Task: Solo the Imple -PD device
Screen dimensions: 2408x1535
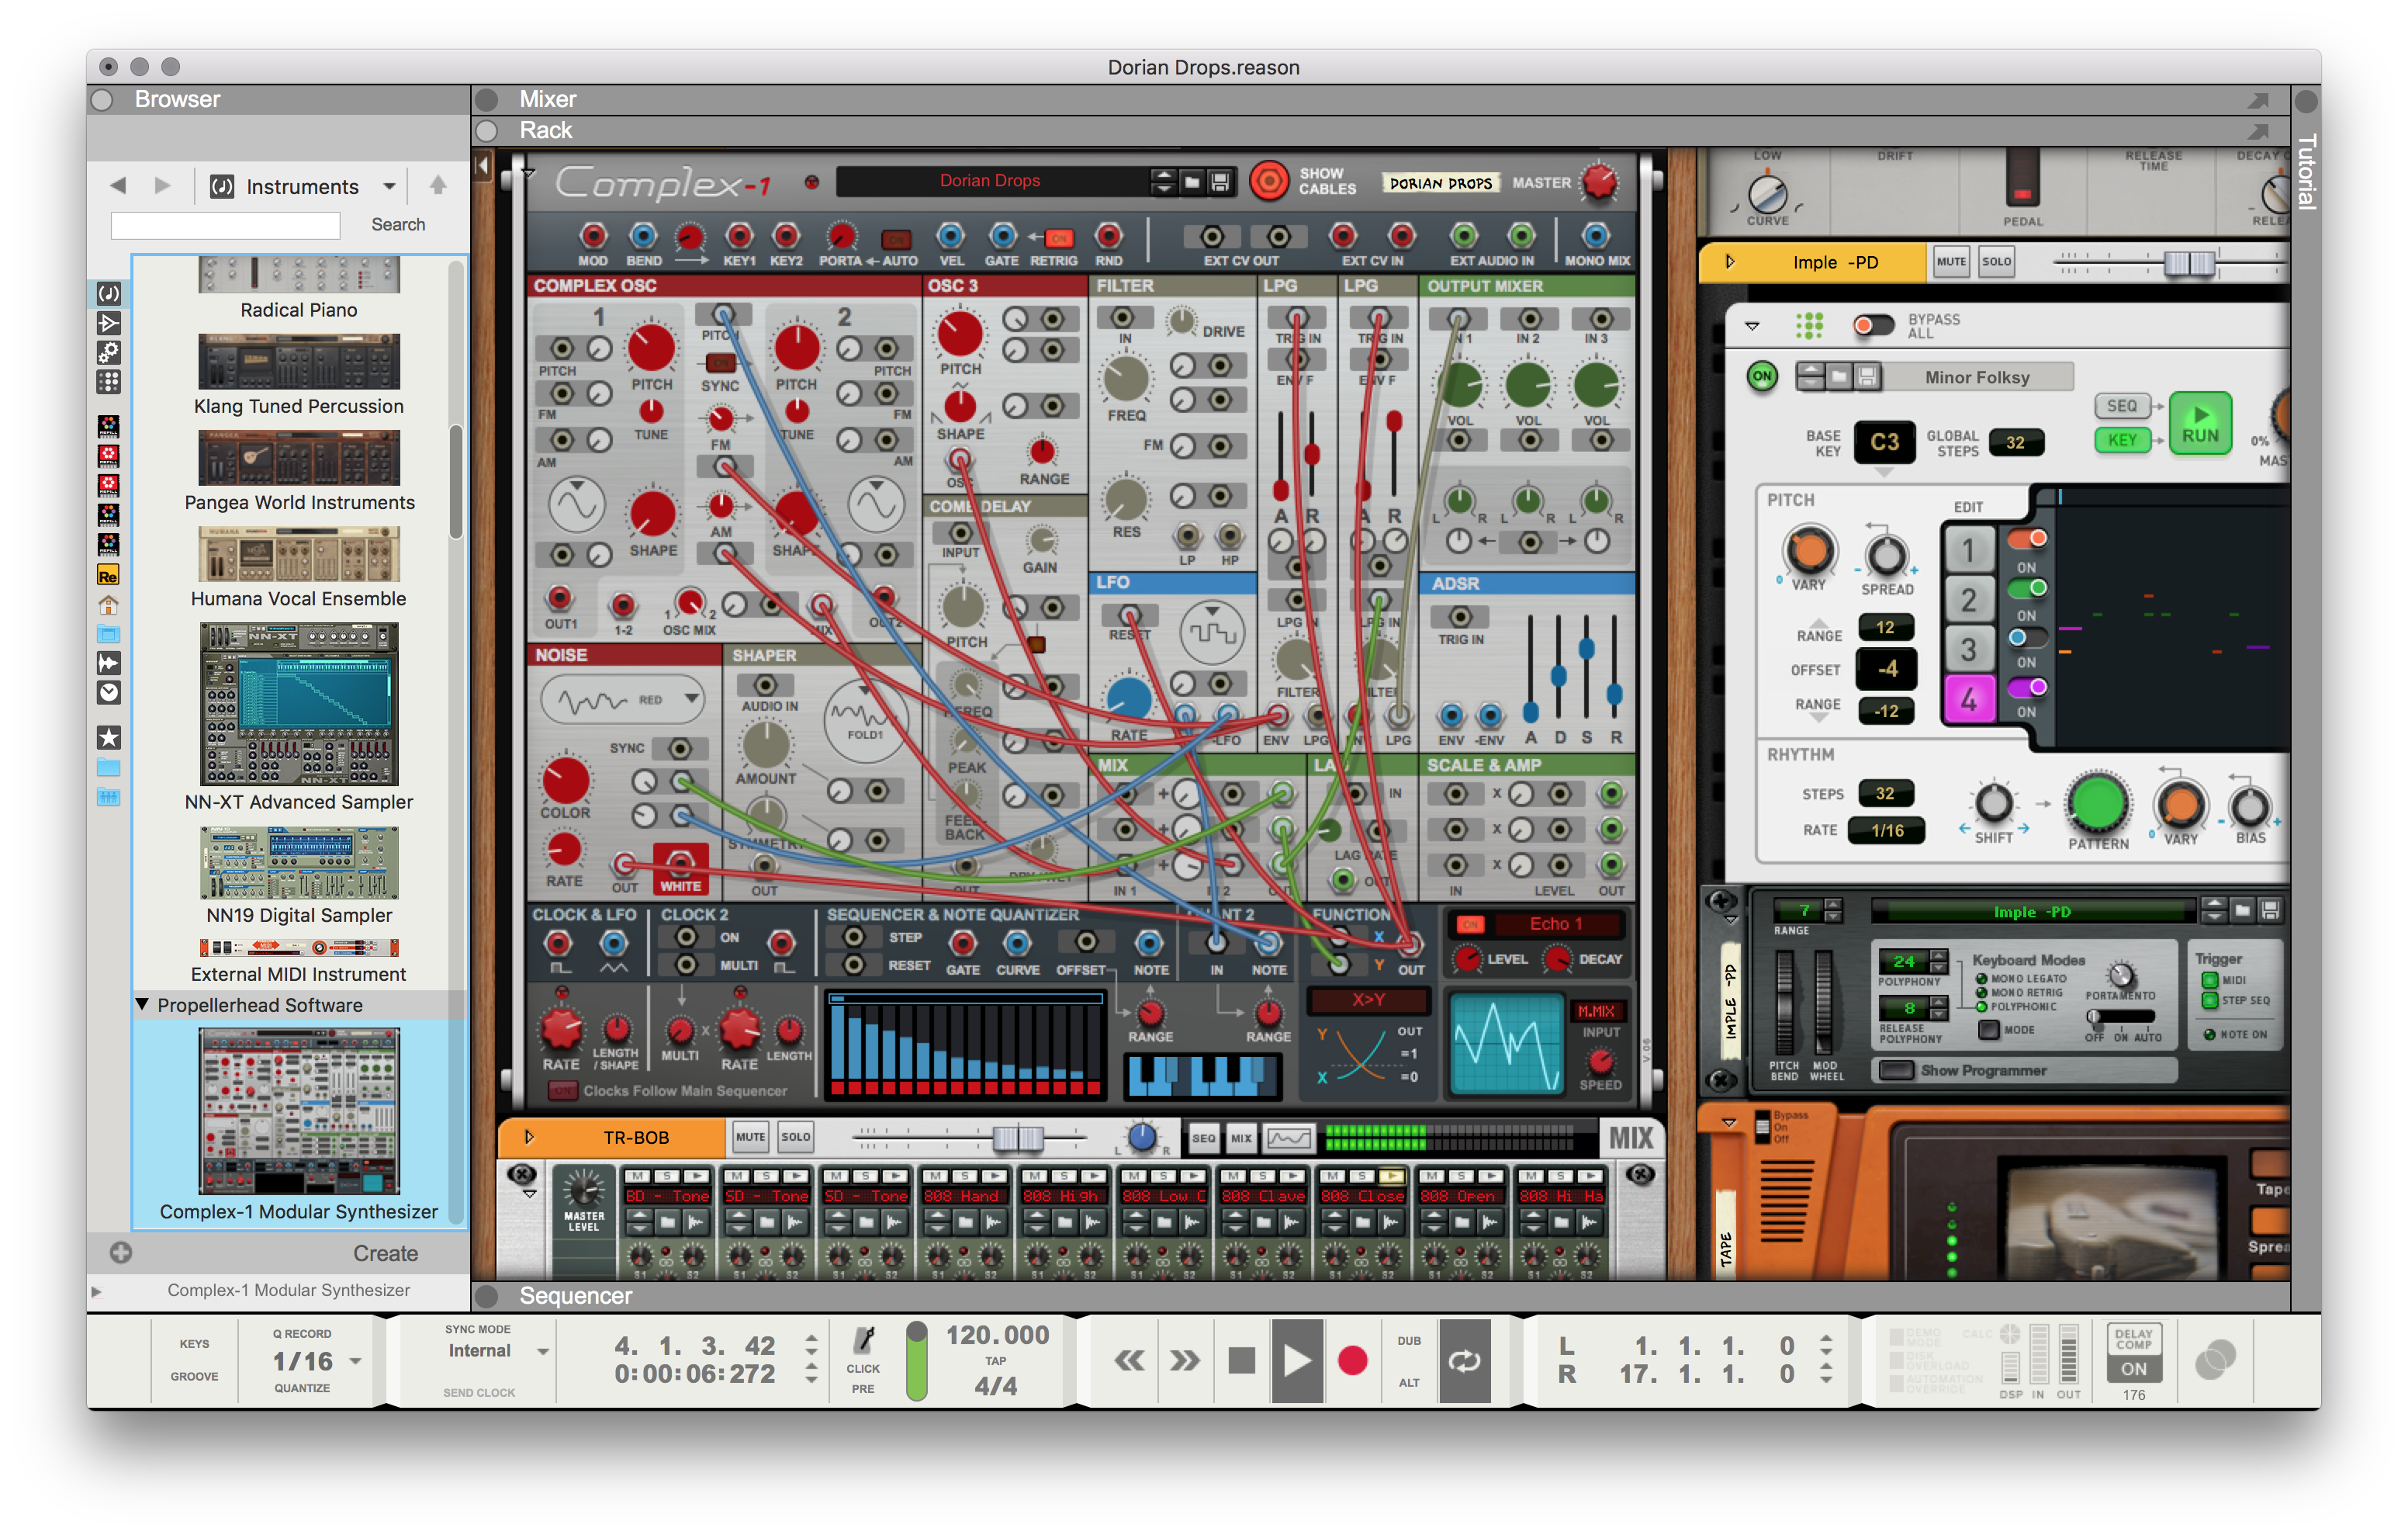Action: click(x=1997, y=262)
